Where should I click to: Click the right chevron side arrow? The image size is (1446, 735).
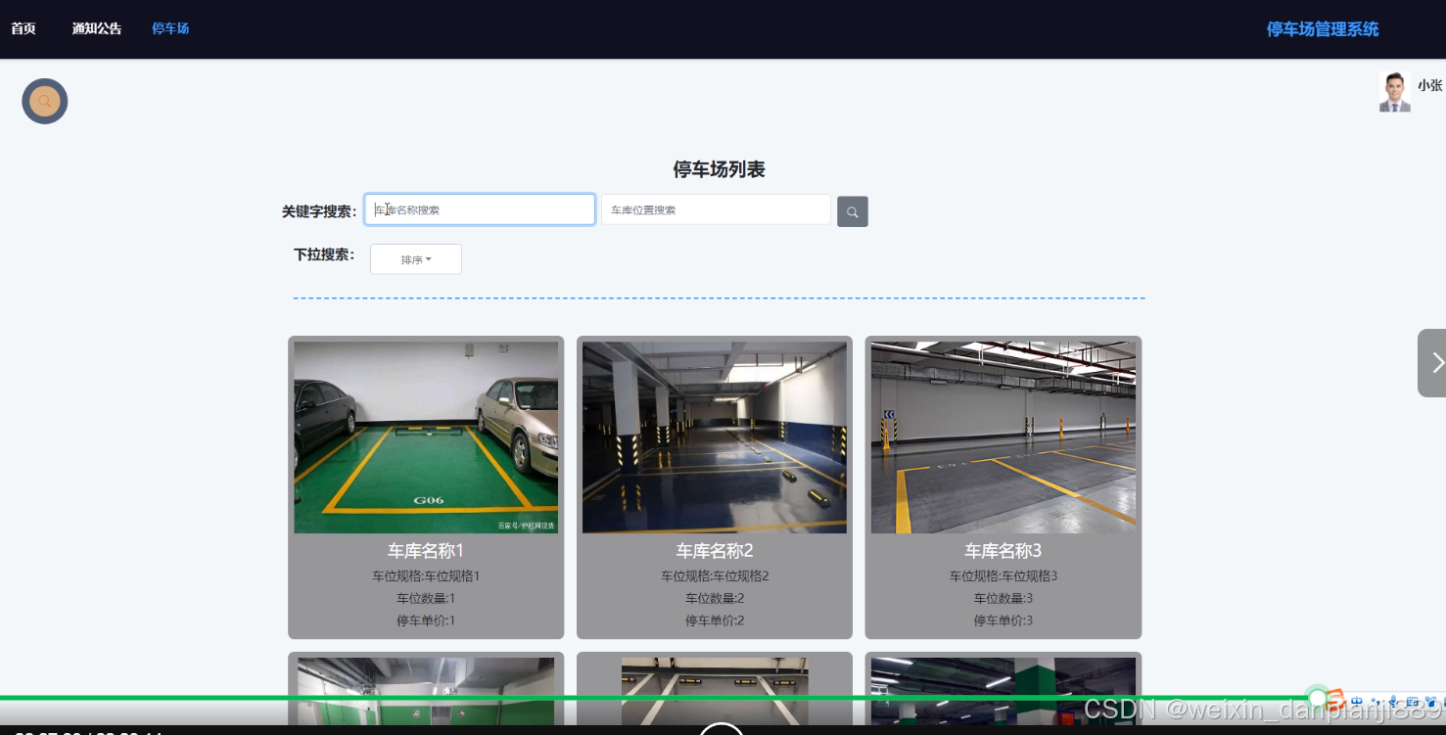pos(1433,363)
